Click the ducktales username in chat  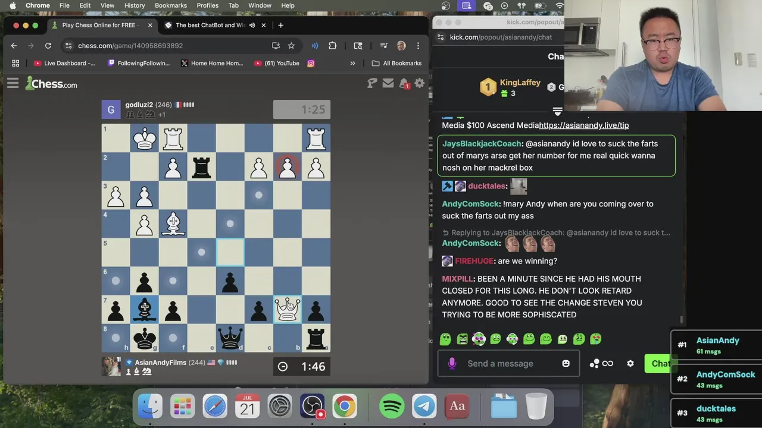[x=487, y=186]
